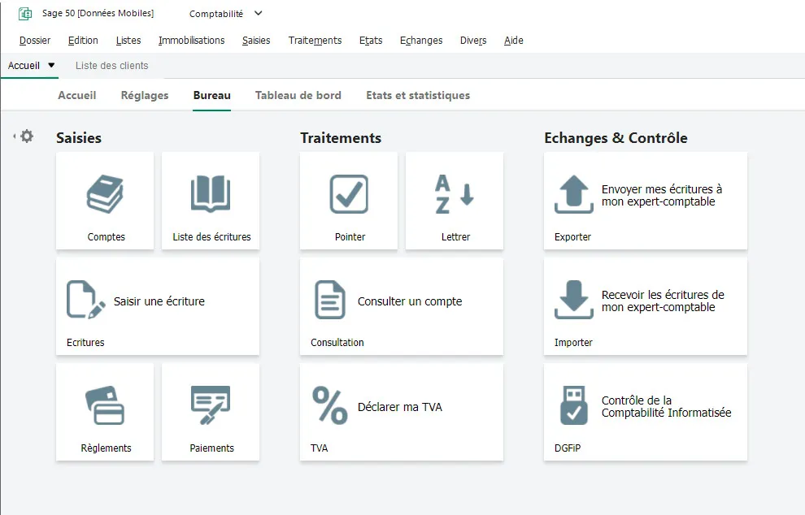This screenshot has width=805, height=515.
Task: Open Règlements credit card icon
Action: (x=105, y=406)
